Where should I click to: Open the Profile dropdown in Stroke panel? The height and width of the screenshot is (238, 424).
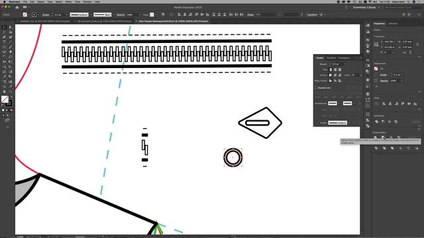tap(349, 123)
